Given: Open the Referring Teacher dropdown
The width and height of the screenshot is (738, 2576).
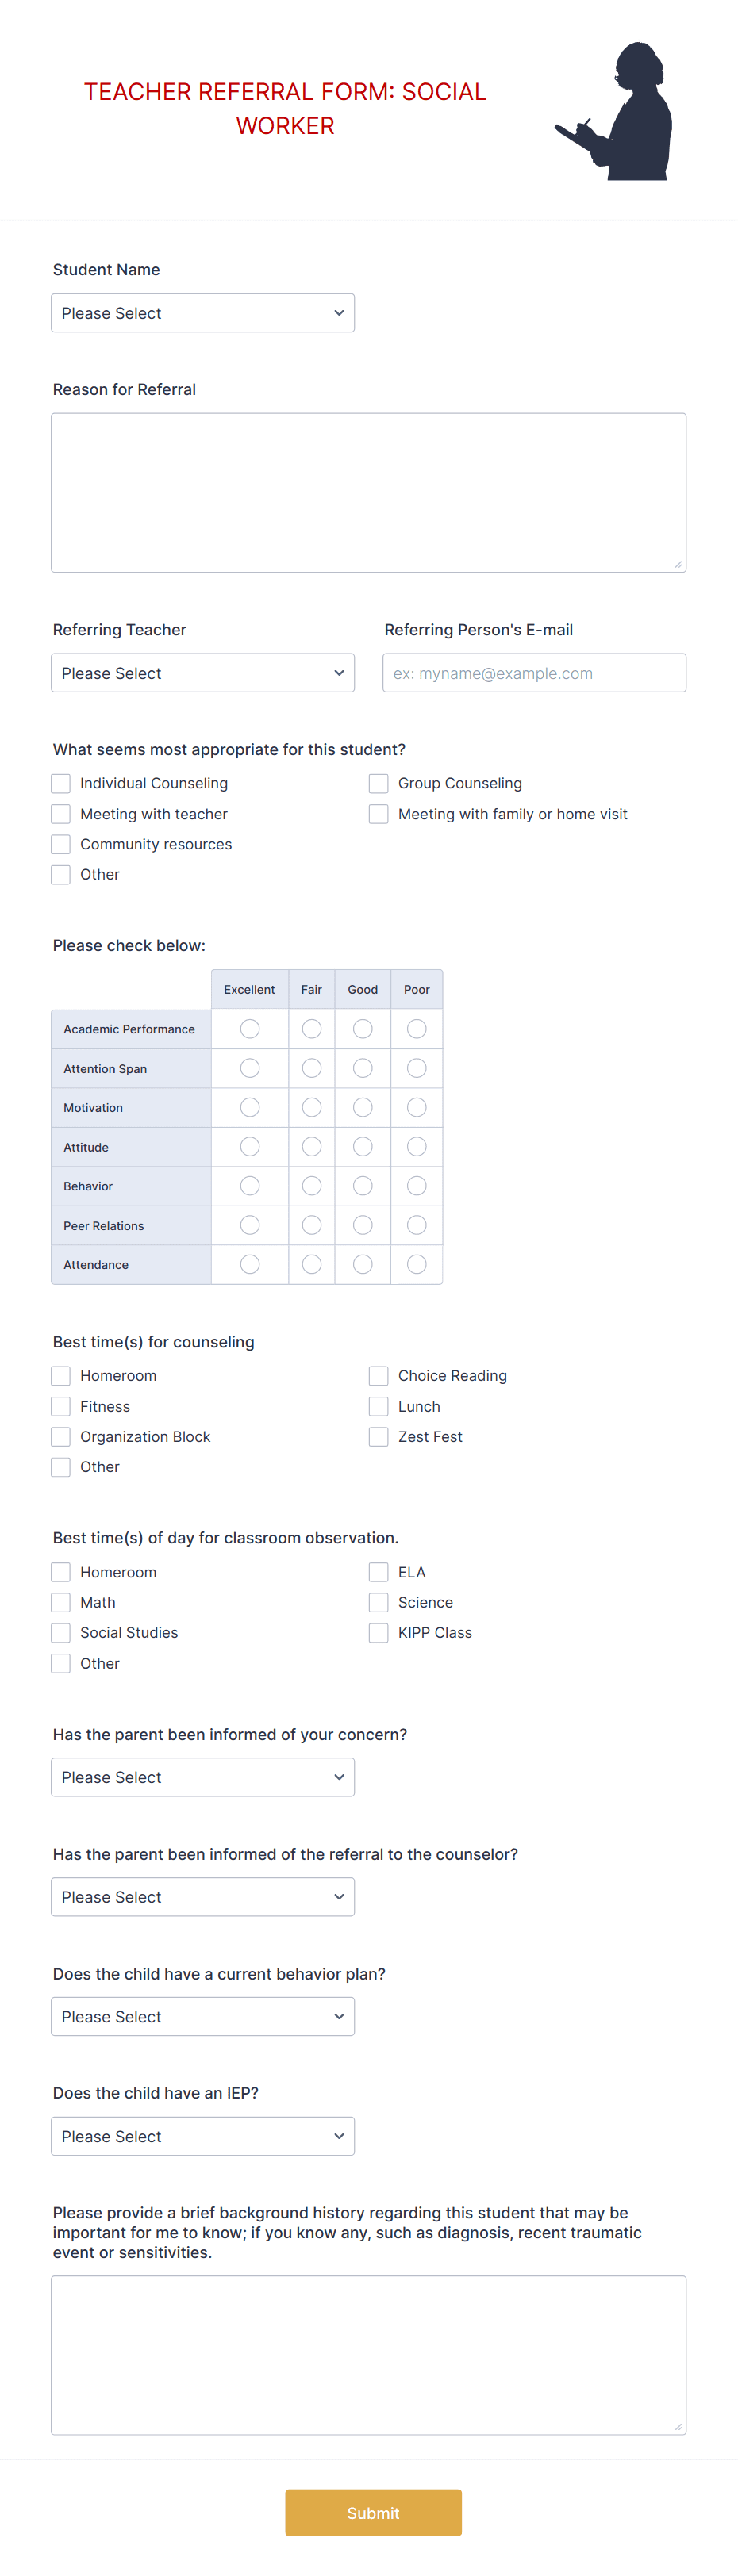Looking at the screenshot, I should click(202, 672).
